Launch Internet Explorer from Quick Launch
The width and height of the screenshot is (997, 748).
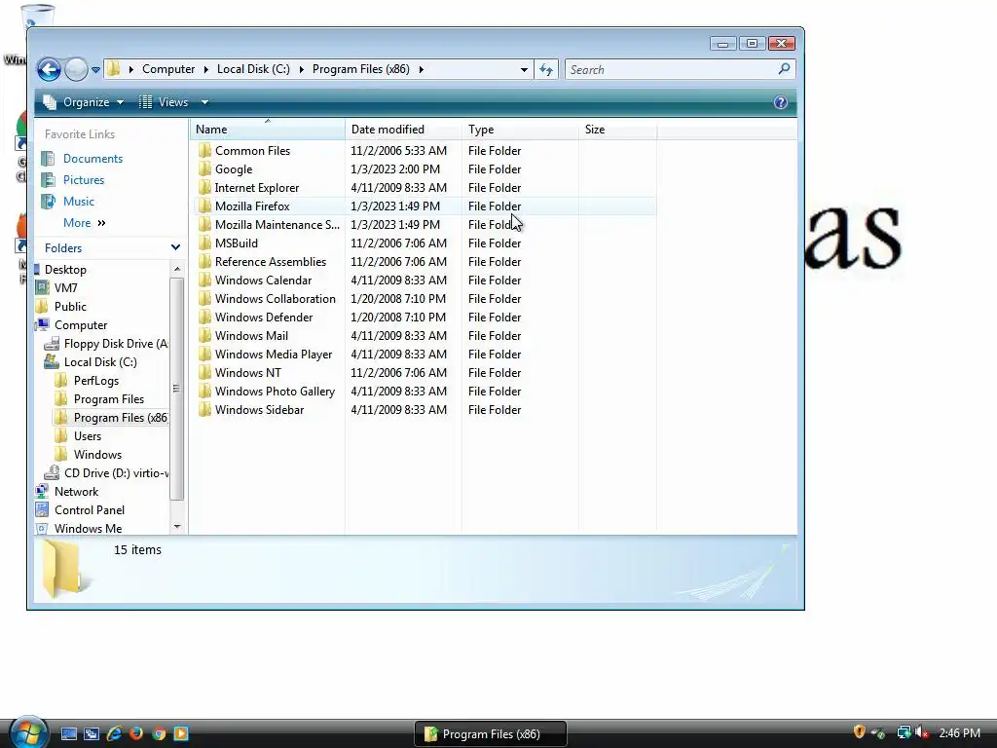[x=114, y=733]
